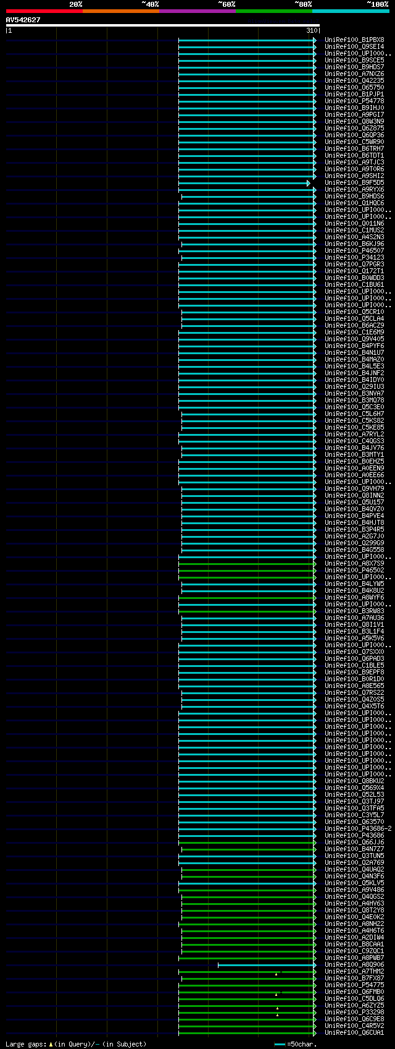Select label UniRef100_Q1HQC6

tap(354, 203)
